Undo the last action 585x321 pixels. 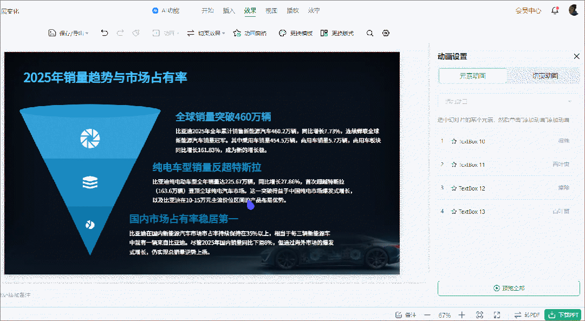105,33
